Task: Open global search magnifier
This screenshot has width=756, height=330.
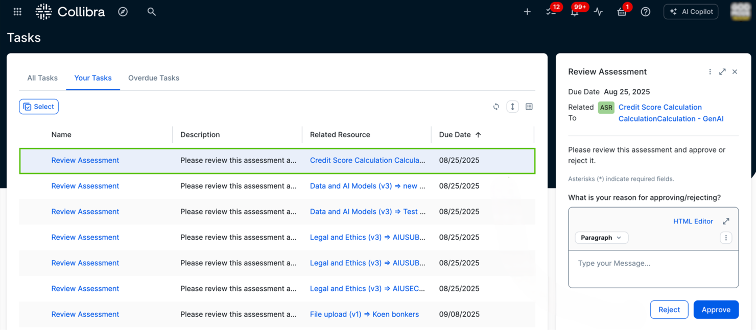Action: 151,11
